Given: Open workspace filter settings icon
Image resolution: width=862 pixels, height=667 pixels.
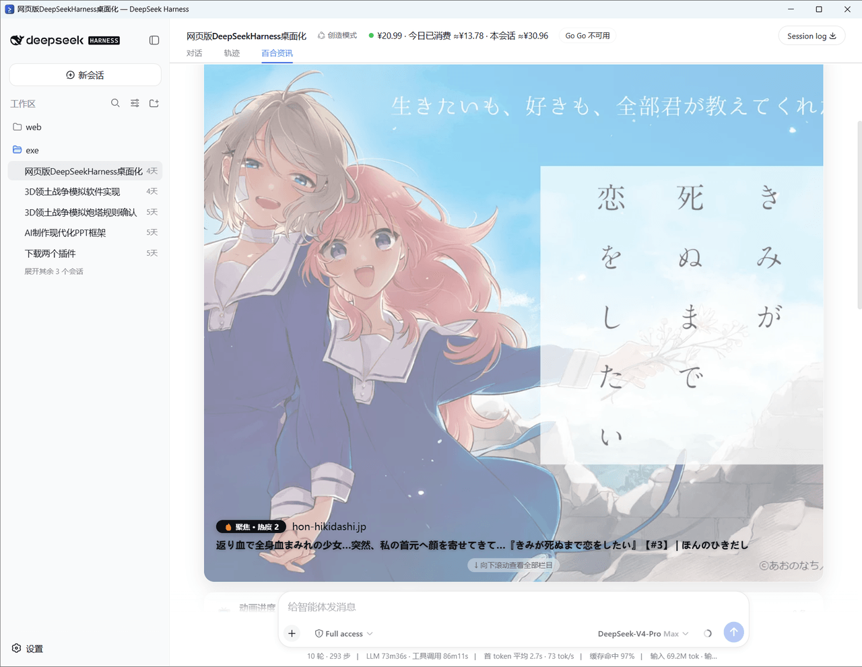Looking at the screenshot, I should (x=135, y=103).
